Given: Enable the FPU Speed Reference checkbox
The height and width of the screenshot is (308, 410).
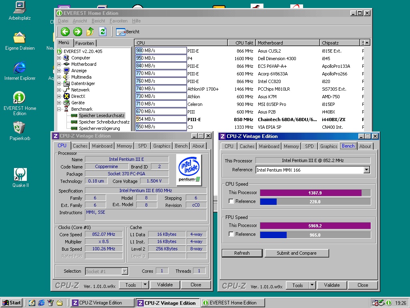Looking at the screenshot, I should [x=231, y=234].
